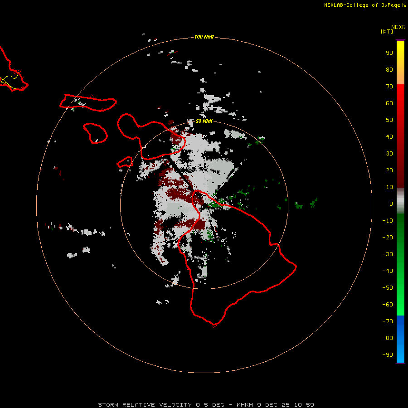Viewport: 408px width, 408px height.
Task: Click the positive 60 scale label
Action: 389,103
